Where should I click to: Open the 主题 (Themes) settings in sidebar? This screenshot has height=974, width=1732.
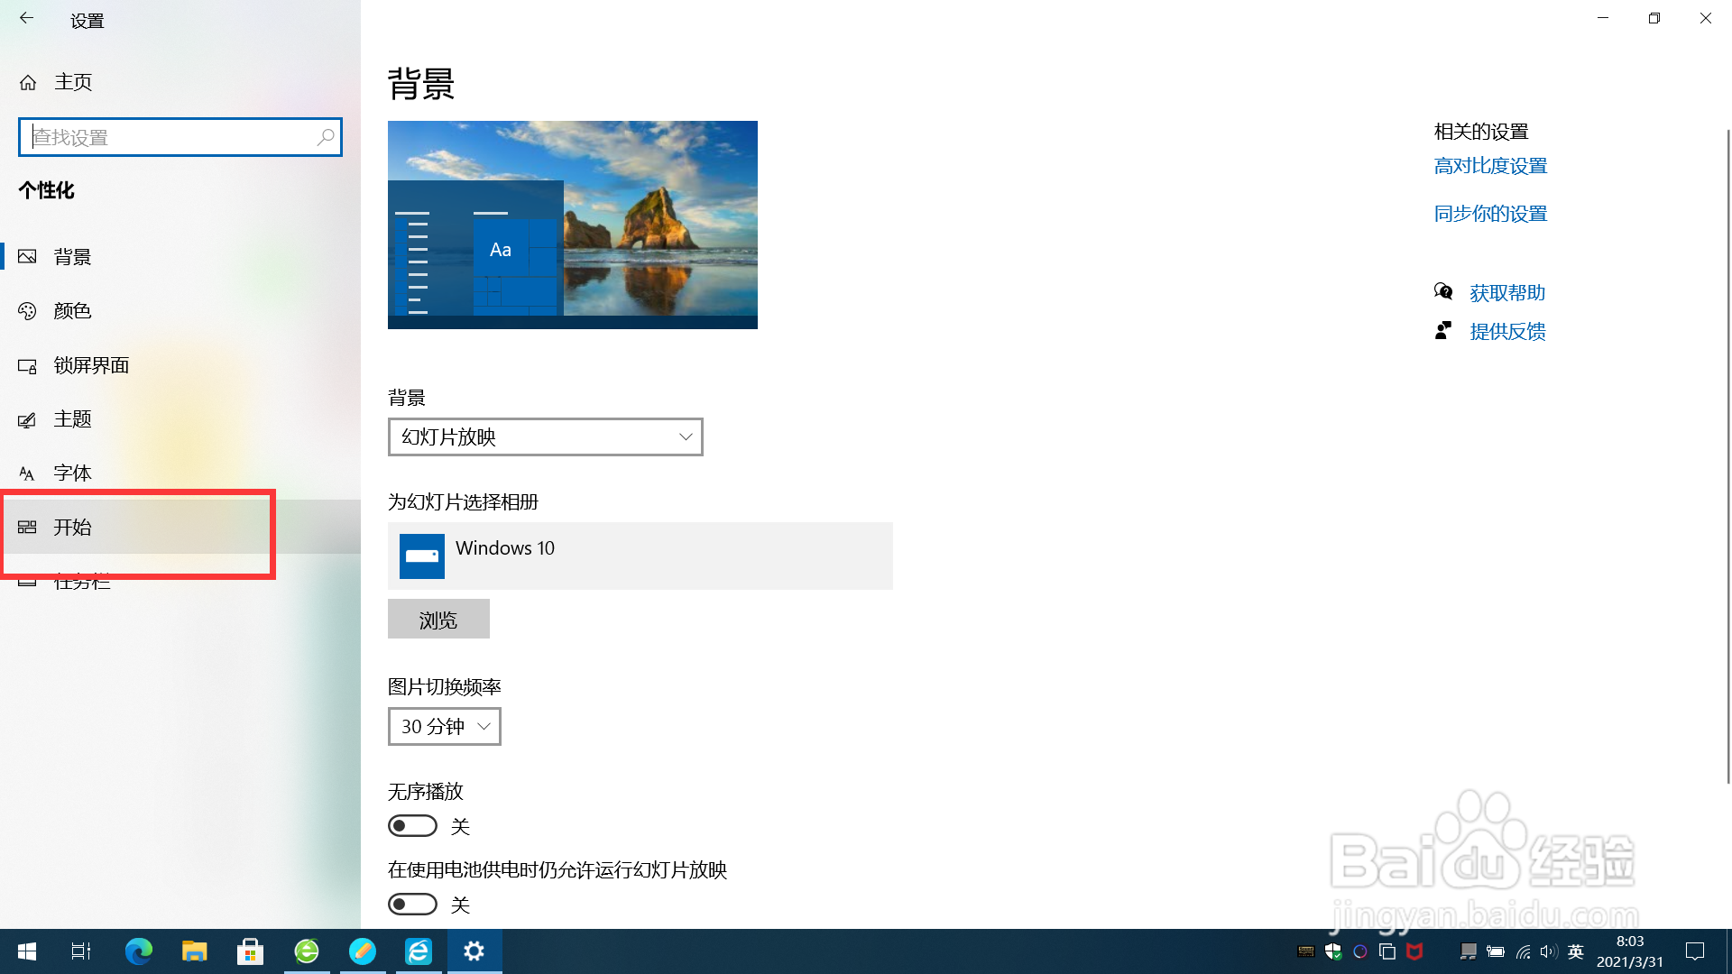point(72,418)
